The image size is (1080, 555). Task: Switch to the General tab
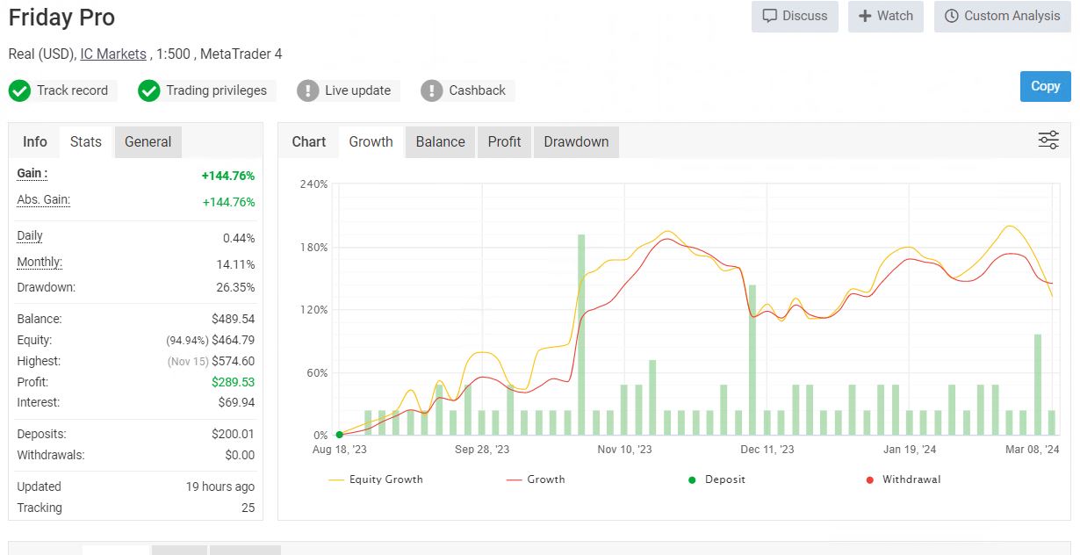pos(148,141)
